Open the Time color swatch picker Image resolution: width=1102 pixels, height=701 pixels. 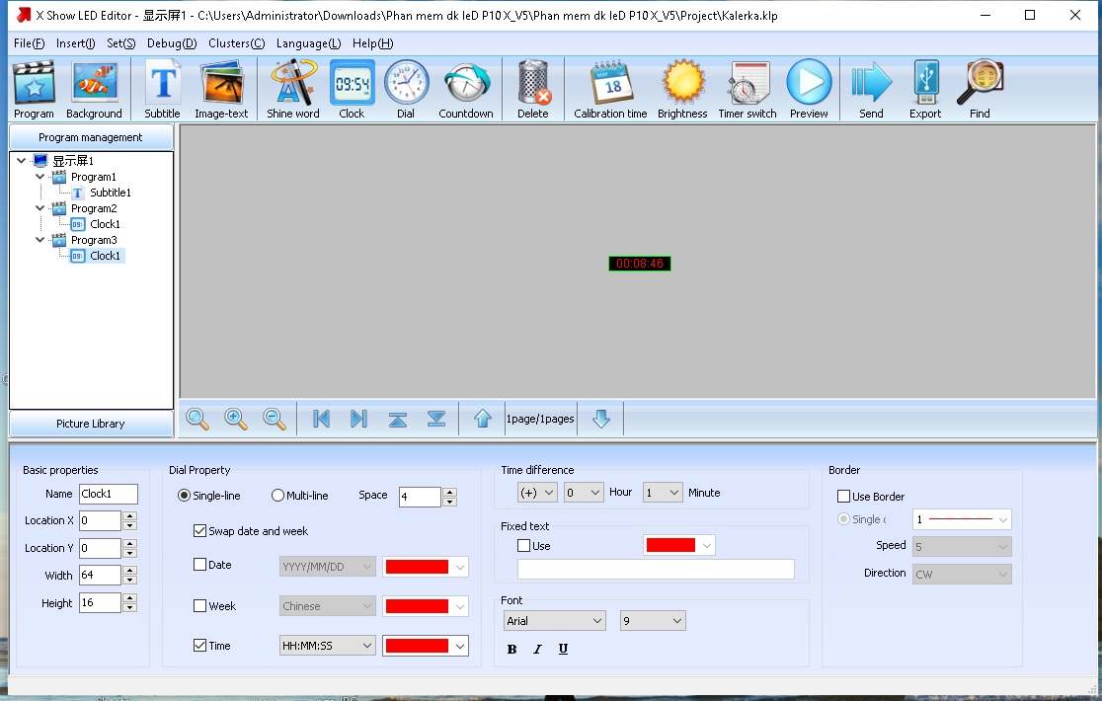tap(425, 646)
